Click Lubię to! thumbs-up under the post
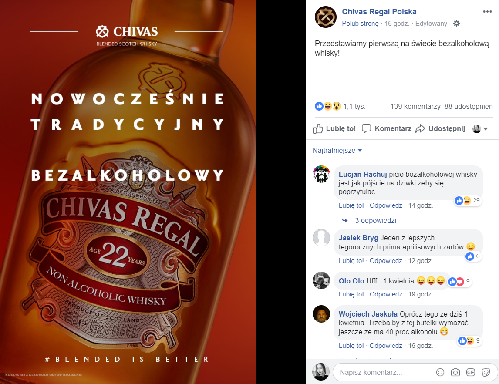499x384 pixels. 334,128
